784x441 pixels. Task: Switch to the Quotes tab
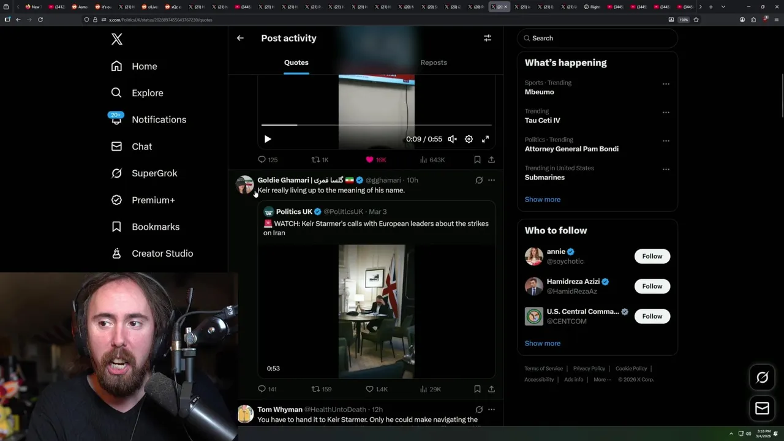[x=296, y=62]
